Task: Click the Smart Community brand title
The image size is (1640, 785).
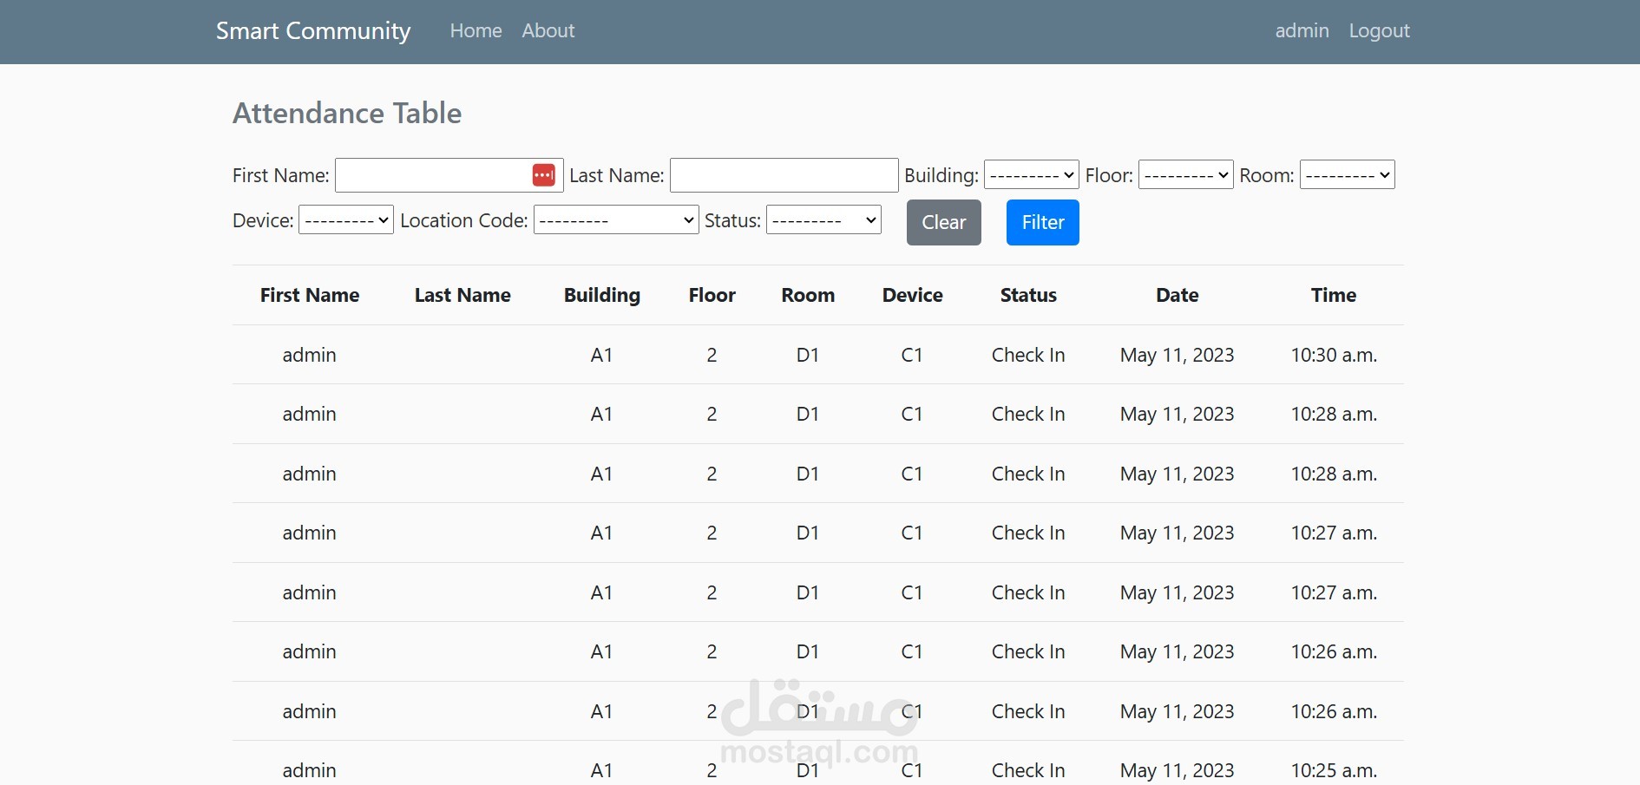Action: click(x=313, y=31)
